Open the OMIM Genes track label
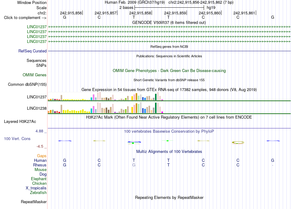Viewport: 291px width, 209px height. pos(35,75)
